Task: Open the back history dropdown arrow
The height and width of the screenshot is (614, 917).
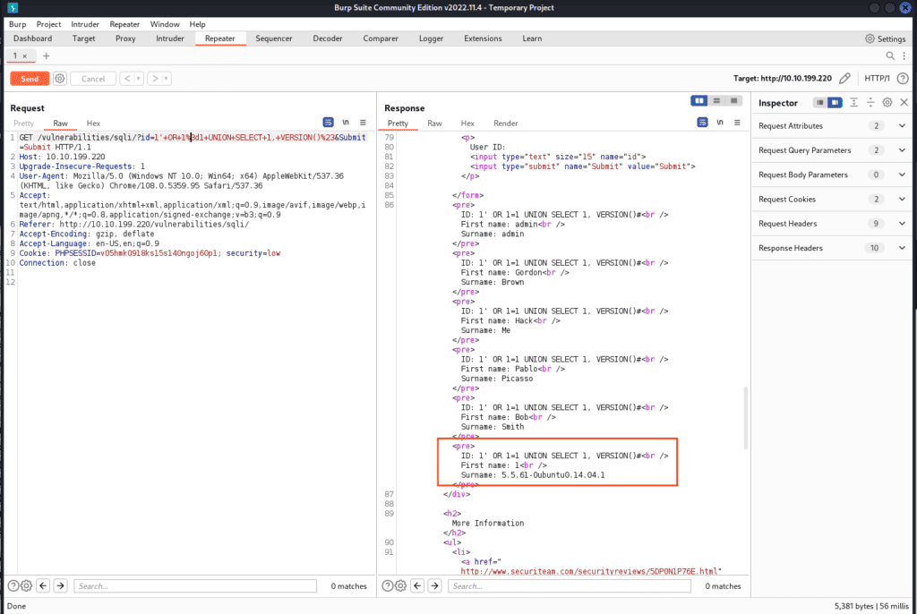Action: pos(139,79)
